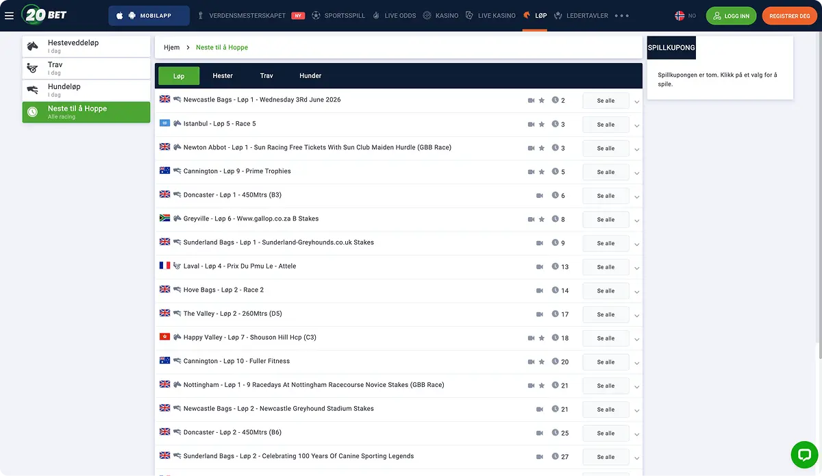Click clock icon on Hove Bags row

tap(556, 290)
